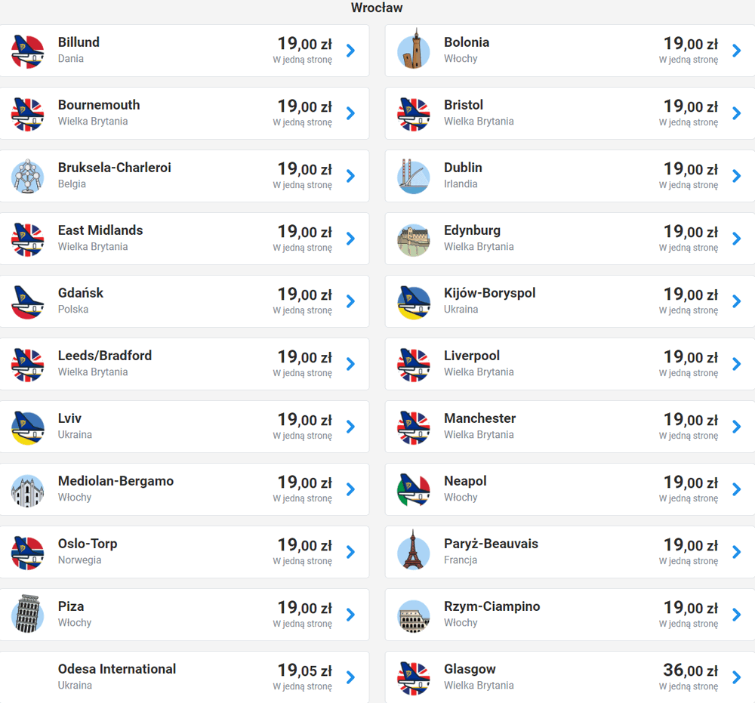Image resolution: width=755 pixels, height=703 pixels.
Task: Click the Leaning Tower icon for Piza
Action: point(28,615)
